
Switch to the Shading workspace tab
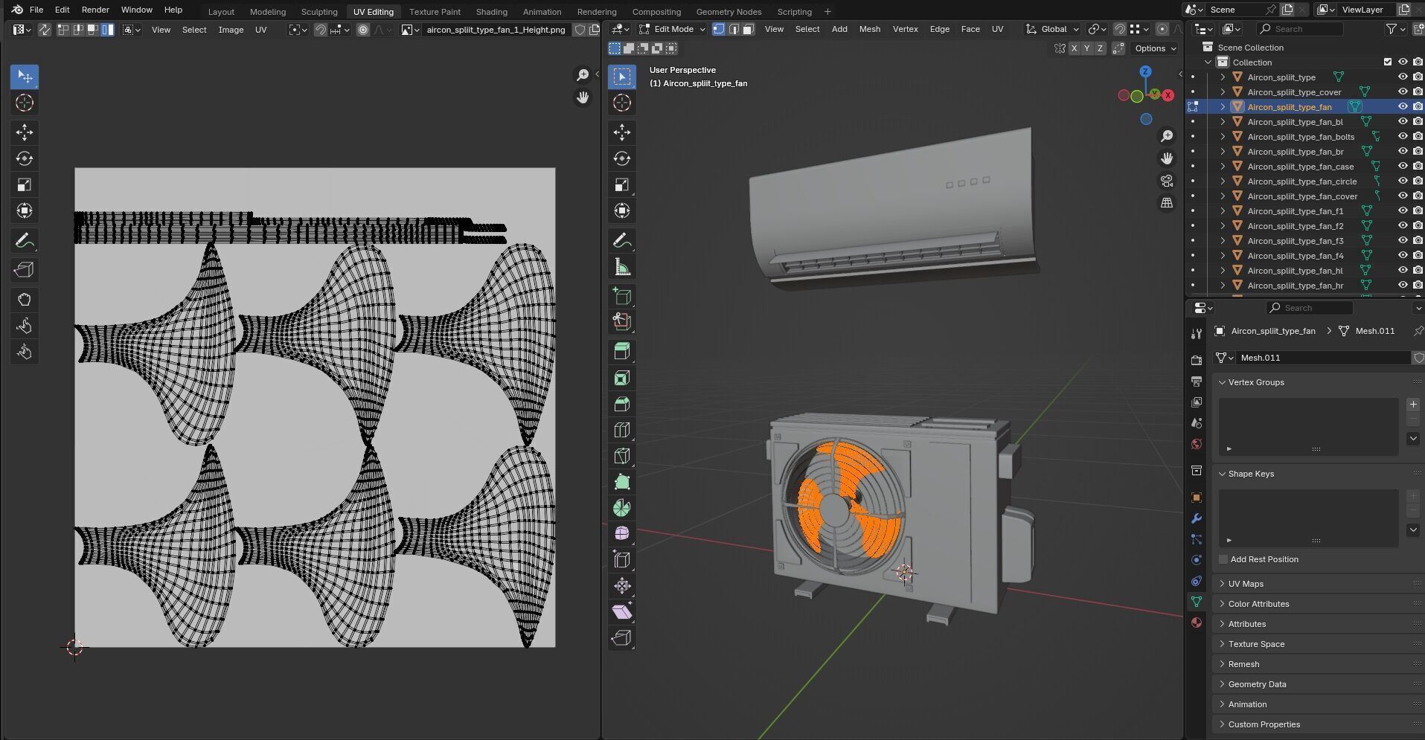click(491, 12)
